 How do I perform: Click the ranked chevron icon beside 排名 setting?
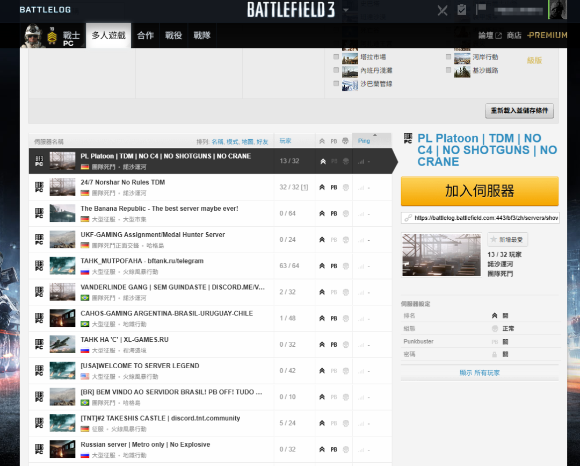495,316
